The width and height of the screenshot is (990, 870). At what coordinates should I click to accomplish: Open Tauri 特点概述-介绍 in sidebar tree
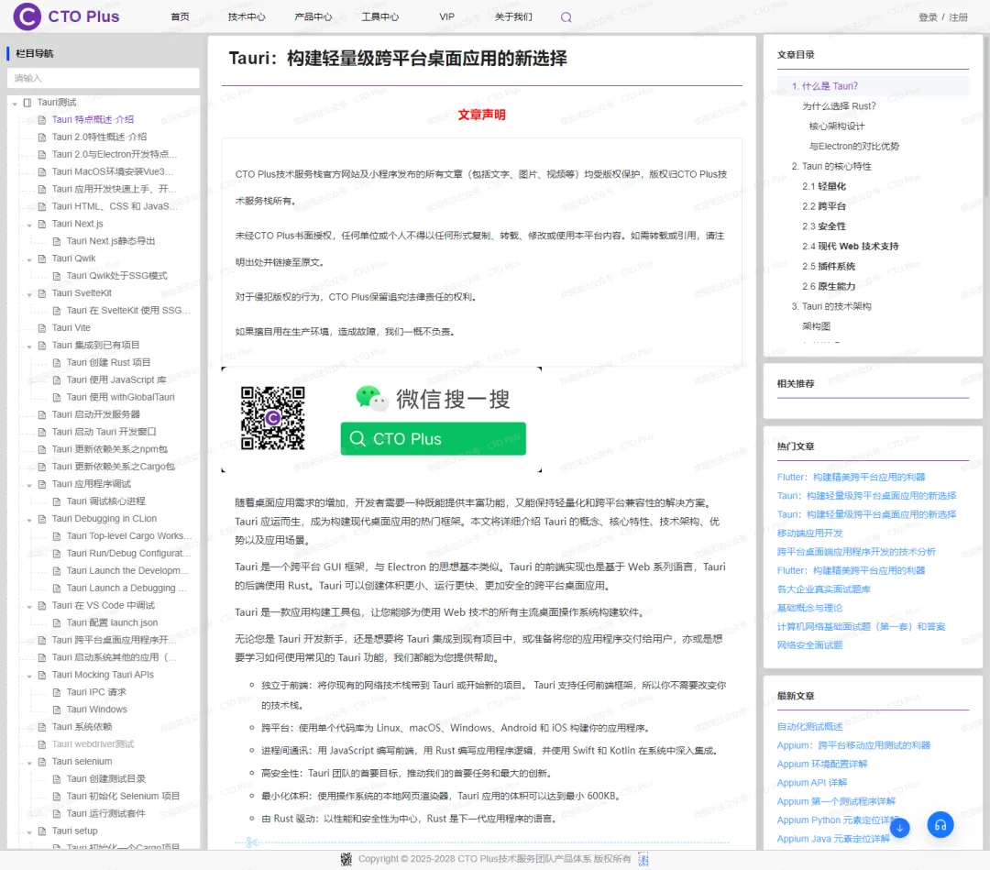pyautogui.click(x=93, y=119)
